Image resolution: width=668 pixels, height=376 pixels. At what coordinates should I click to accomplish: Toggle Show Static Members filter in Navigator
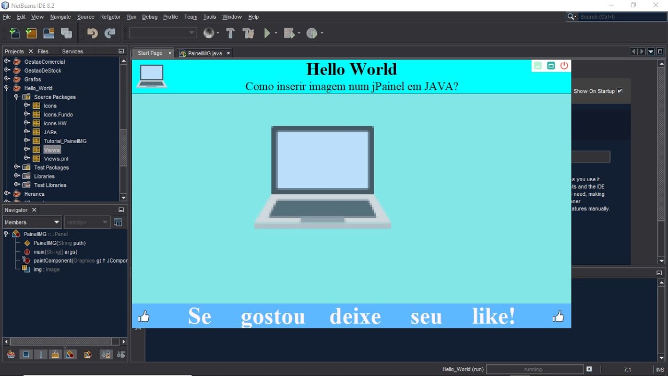point(40,355)
